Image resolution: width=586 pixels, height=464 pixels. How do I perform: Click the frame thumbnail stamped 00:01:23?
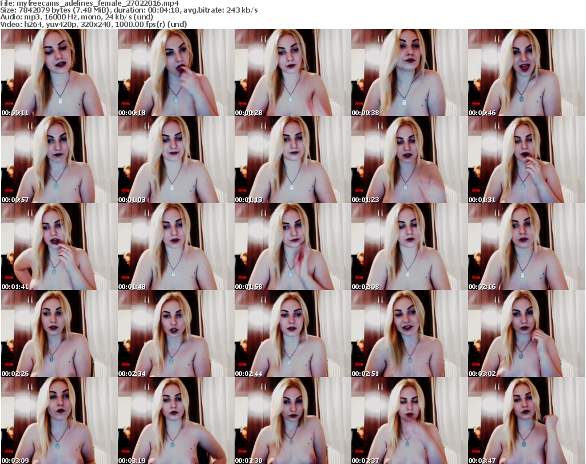[x=409, y=160]
